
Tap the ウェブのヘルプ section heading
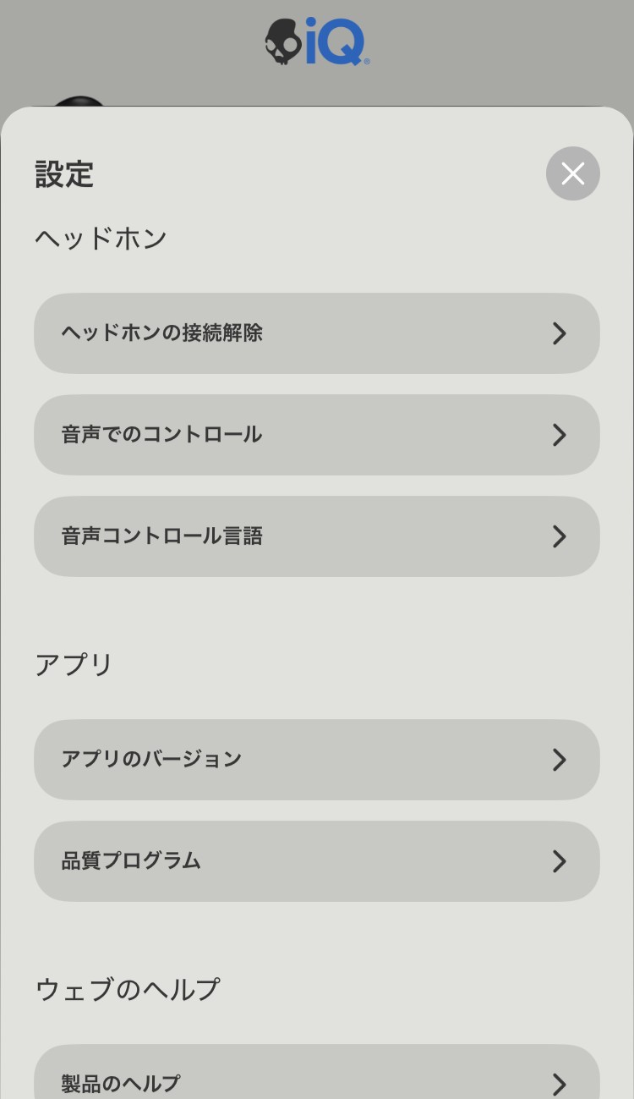point(128,989)
